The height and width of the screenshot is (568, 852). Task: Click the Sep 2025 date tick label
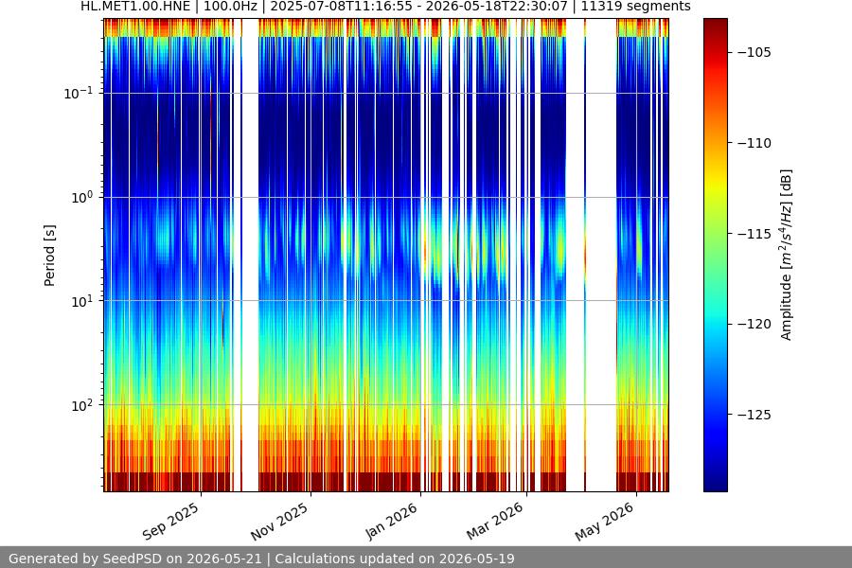[x=170, y=522]
